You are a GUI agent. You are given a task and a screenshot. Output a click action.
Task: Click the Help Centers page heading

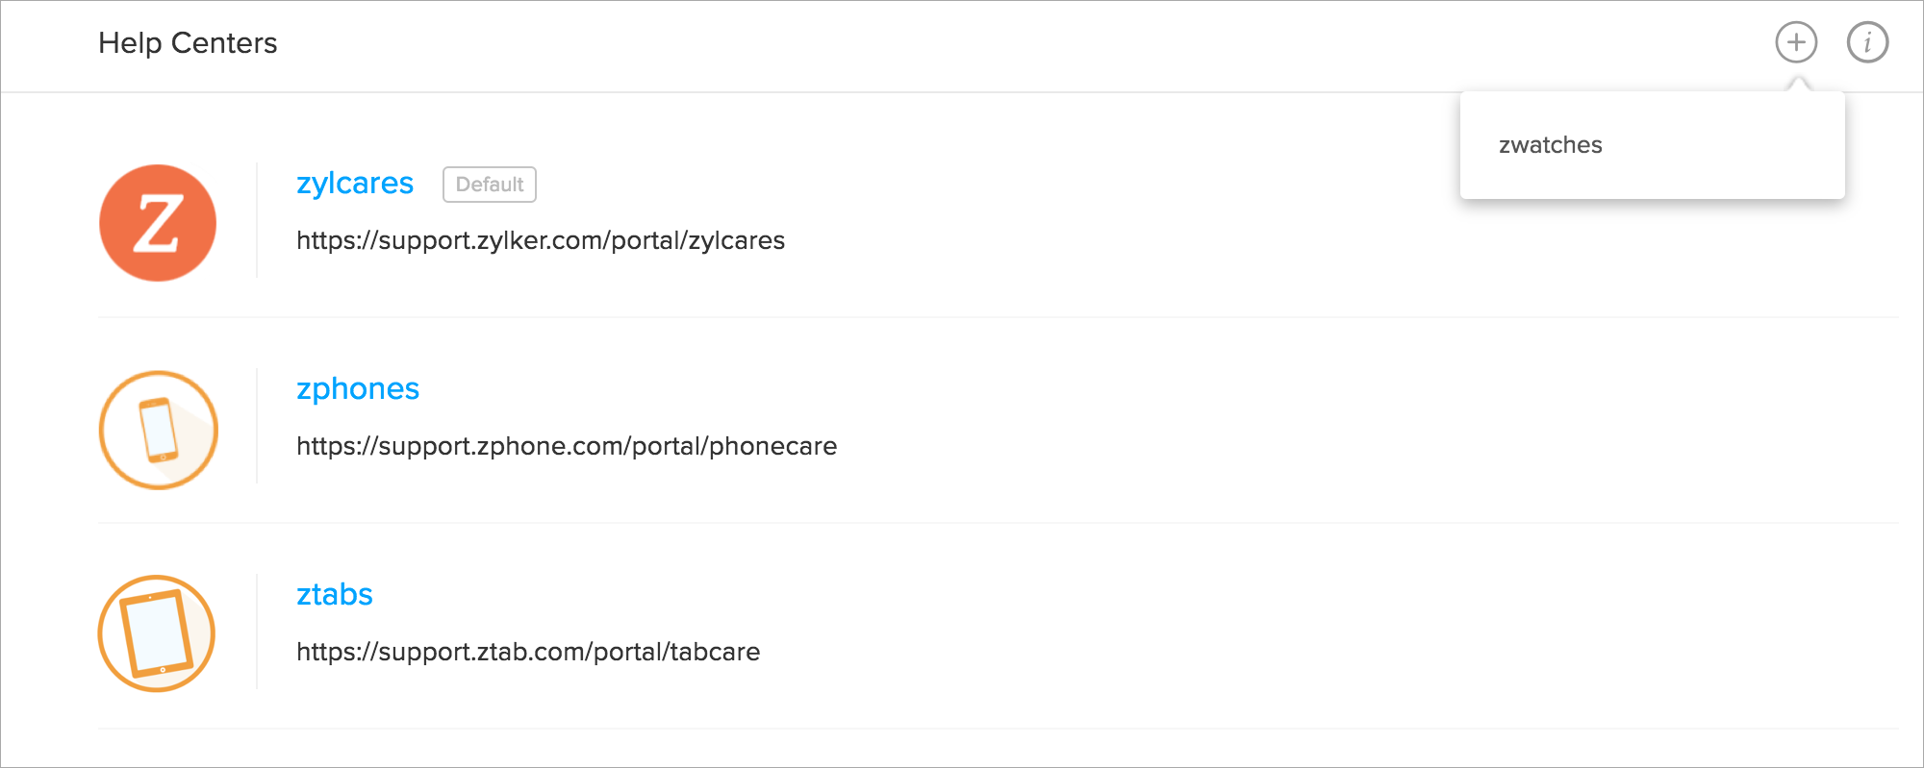coord(188,43)
